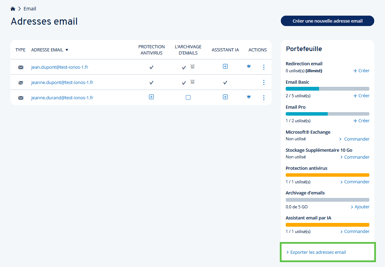
Task: Add AI assistant for jean.dupont
Action: (x=225, y=66)
